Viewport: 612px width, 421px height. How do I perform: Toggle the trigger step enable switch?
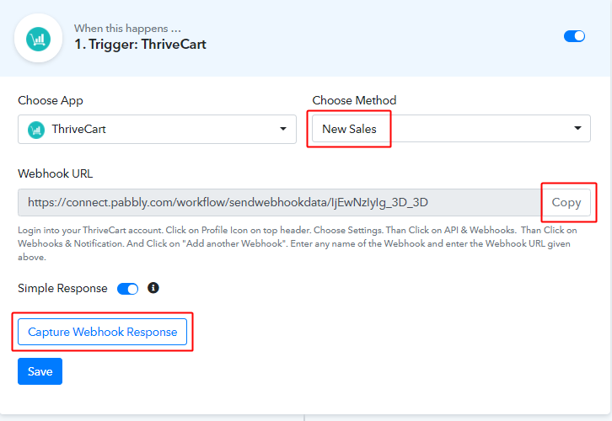tap(574, 36)
